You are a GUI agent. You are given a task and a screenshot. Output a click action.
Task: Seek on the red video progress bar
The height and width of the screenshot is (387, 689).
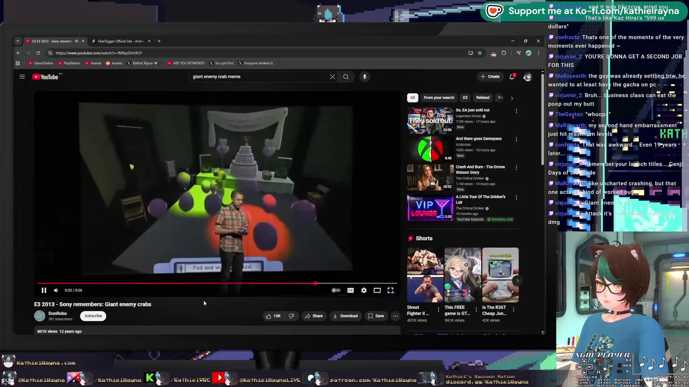[217, 283]
